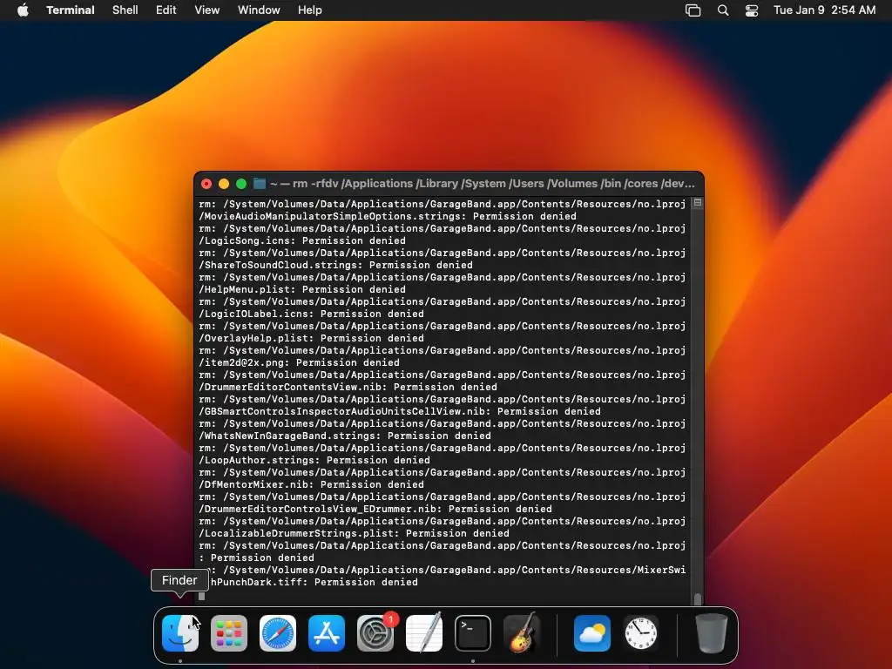The image size is (892, 669).
Task: Launch Safari from the Dock
Action: pyautogui.click(x=278, y=633)
